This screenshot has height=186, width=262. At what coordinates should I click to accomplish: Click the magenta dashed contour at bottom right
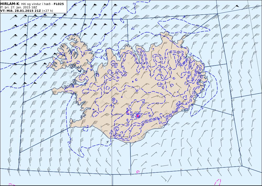pyautogui.click(x=218, y=182)
